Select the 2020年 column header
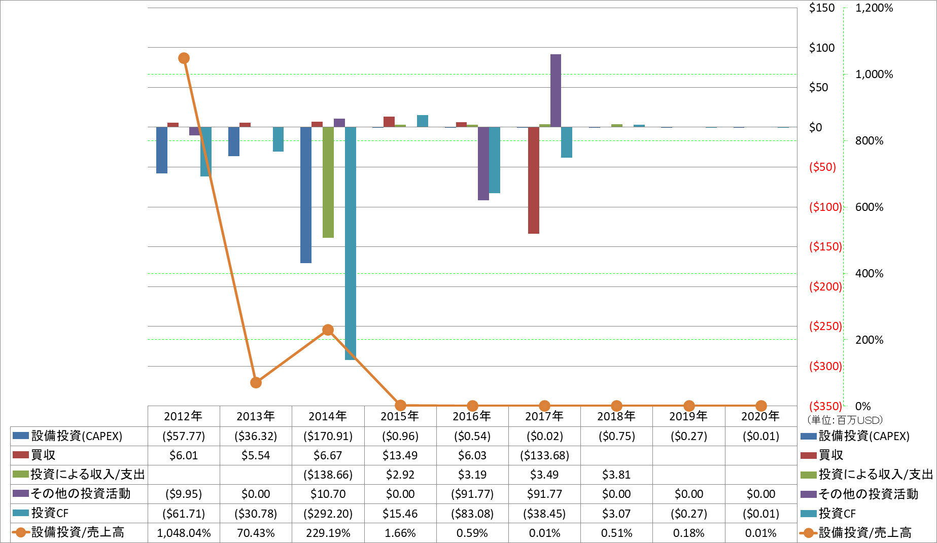Screen dimensions: 937x543 pyautogui.click(x=761, y=416)
